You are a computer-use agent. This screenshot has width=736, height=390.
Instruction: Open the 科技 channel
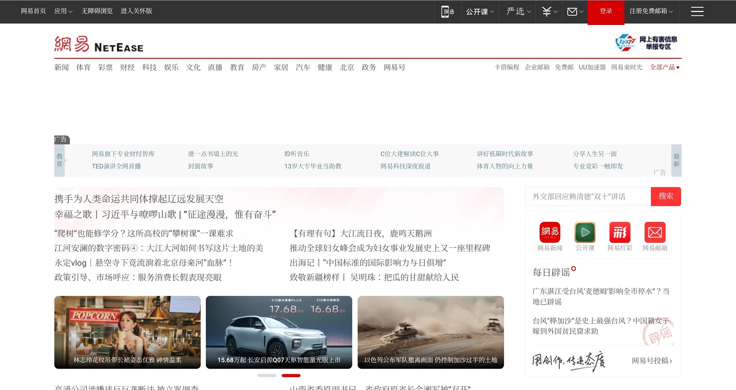tap(149, 67)
